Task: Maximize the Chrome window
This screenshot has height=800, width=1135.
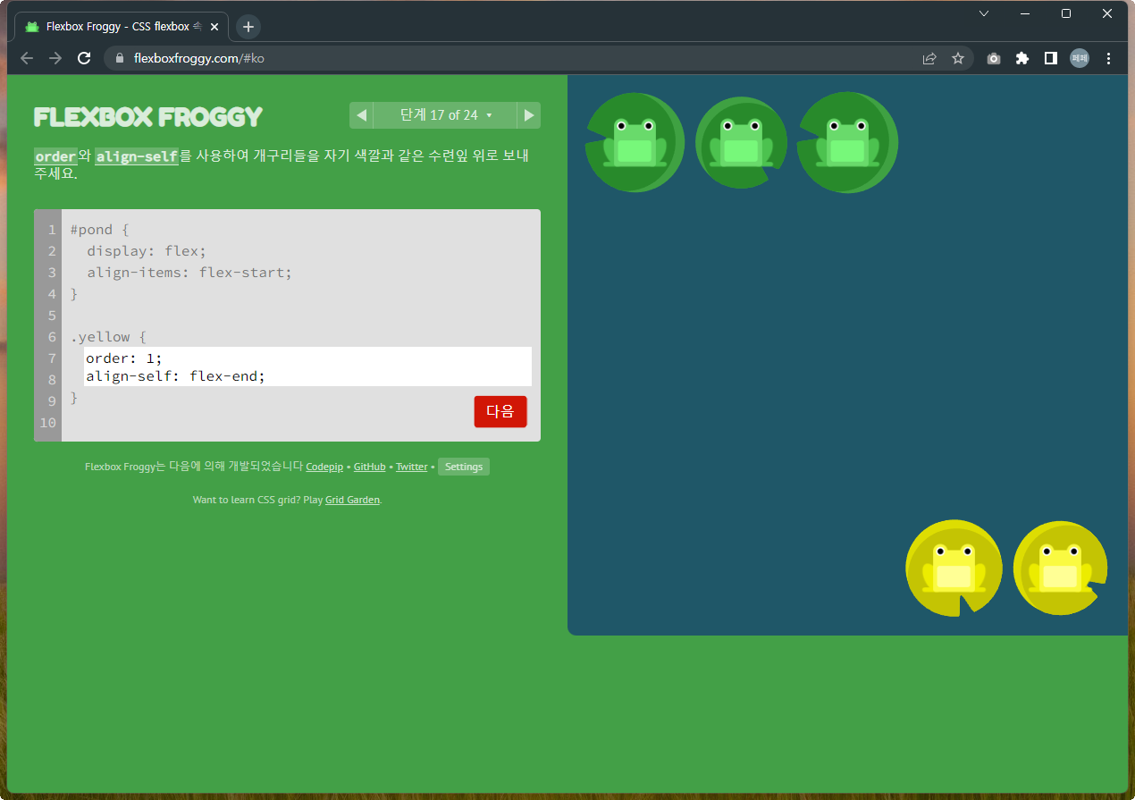Action: point(1066,13)
